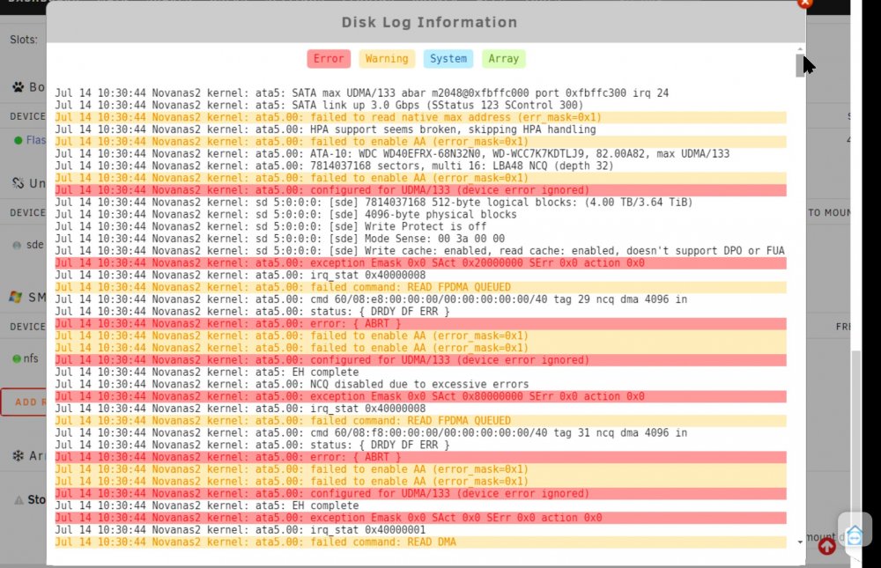Click 'HPA support seems broken' log line

pyautogui.click(x=325, y=129)
